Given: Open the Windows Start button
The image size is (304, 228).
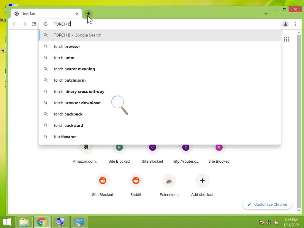Looking at the screenshot, I should [x=7, y=222].
